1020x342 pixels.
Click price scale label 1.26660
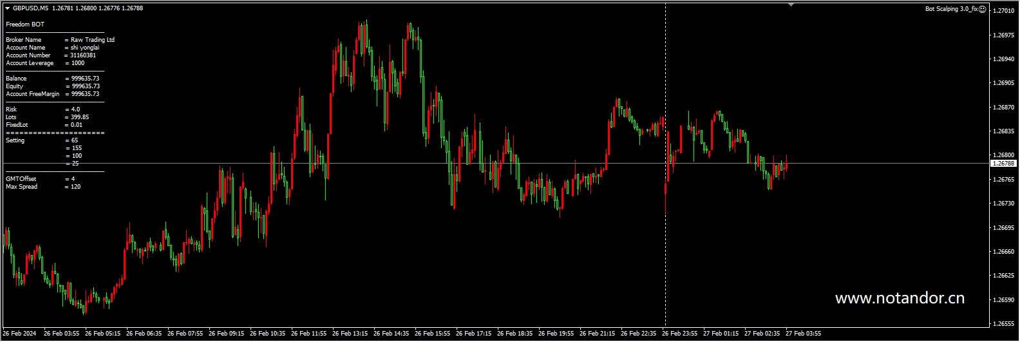click(x=1004, y=252)
